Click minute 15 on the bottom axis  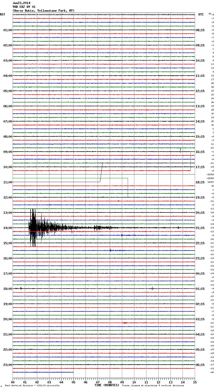[195, 382]
